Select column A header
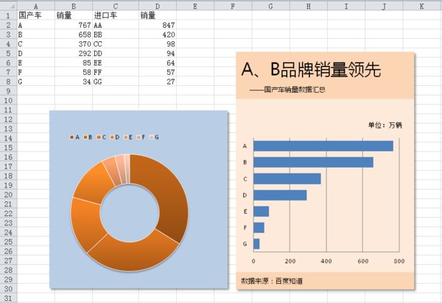This screenshot has width=442, height=303. coord(36,5)
